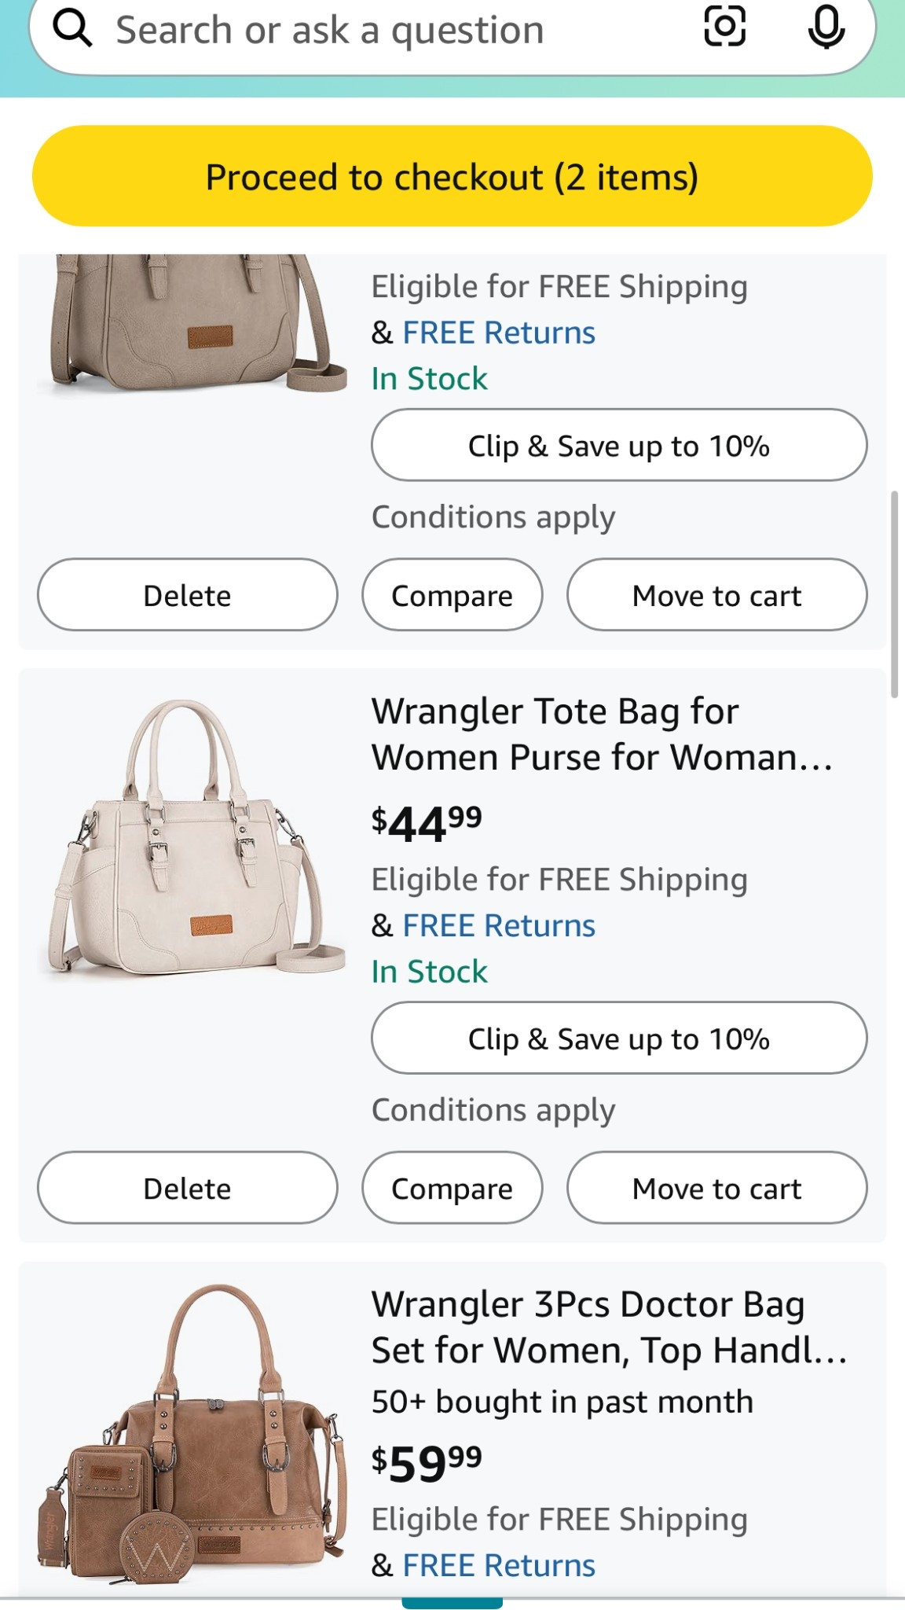The image size is (905, 1610).
Task: Move the first item to cart
Action: pyautogui.click(x=716, y=595)
